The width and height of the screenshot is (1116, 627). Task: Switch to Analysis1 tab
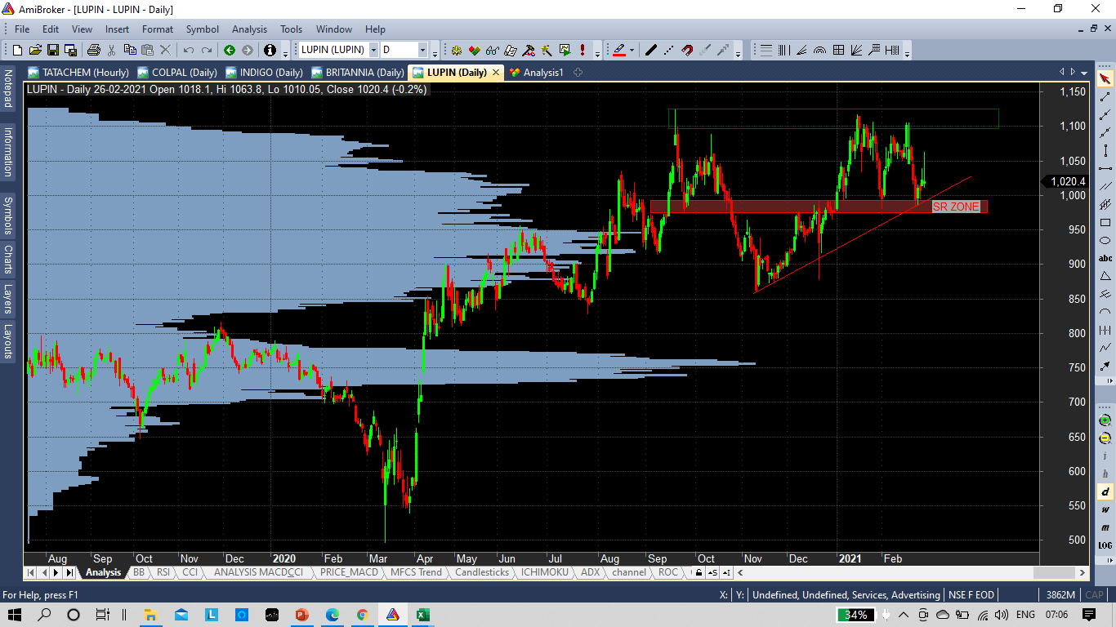coord(536,72)
